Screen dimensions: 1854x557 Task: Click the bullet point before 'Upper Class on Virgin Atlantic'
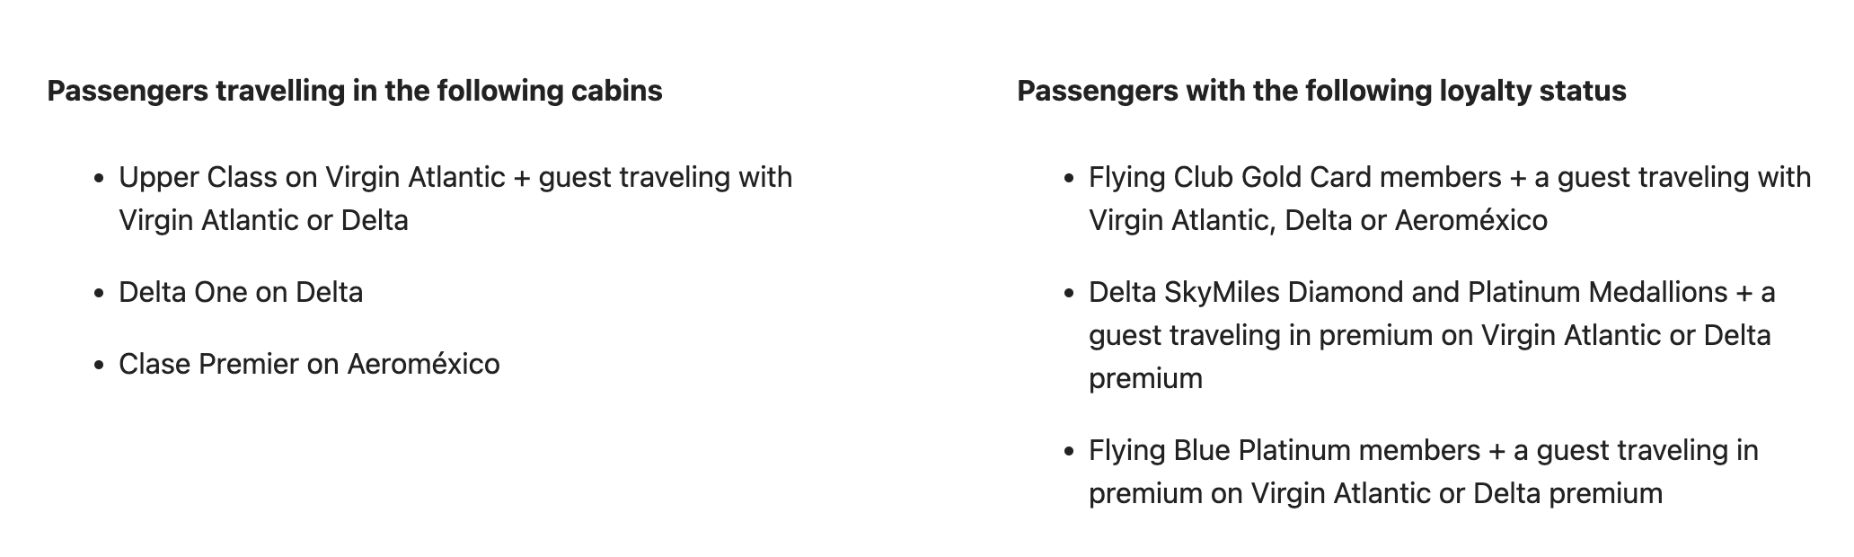tap(100, 179)
